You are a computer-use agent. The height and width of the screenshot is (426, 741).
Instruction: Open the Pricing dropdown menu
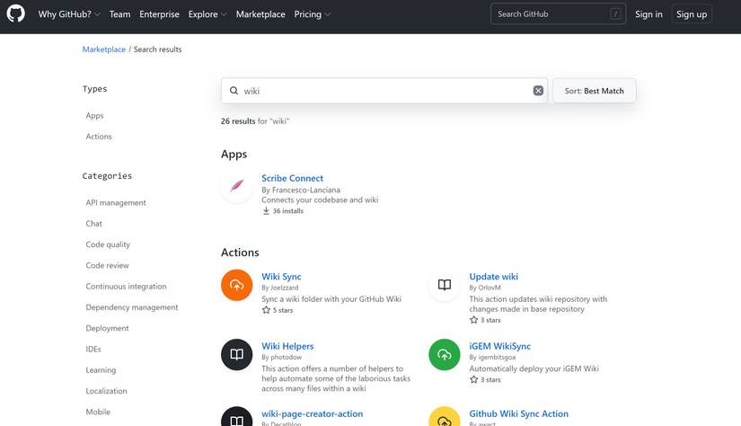[x=312, y=14]
